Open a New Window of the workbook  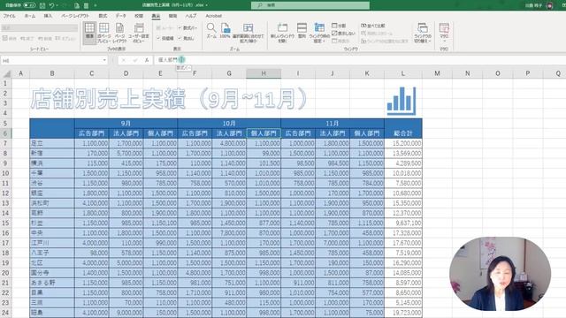[282, 33]
